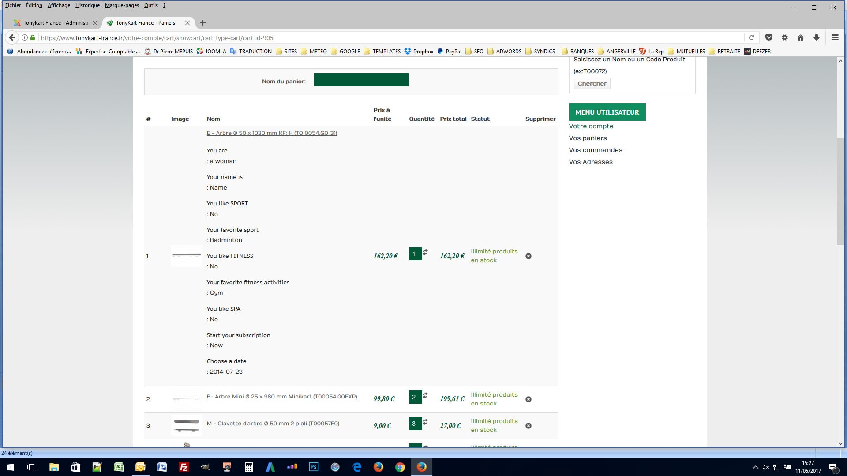The height and width of the screenshot is (476, 847).
Task: Open the Pocket save icon
Action: click(768, 37)
